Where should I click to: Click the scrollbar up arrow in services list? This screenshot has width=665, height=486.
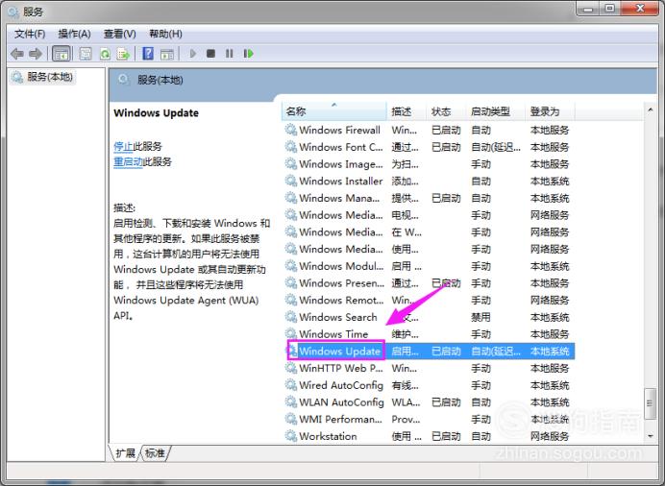651,109
